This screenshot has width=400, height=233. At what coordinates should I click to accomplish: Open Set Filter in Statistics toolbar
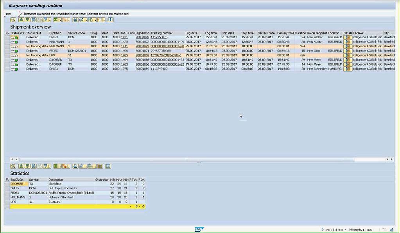[47, 166]
